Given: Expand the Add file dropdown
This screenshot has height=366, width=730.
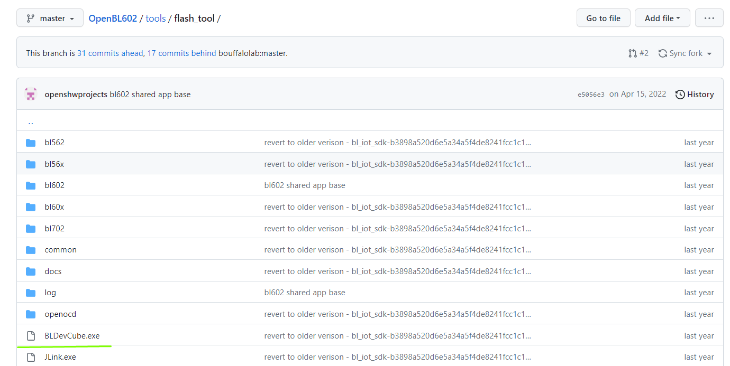Looking at the screenshot, I should pyautogui.click(x=662, y=18).
